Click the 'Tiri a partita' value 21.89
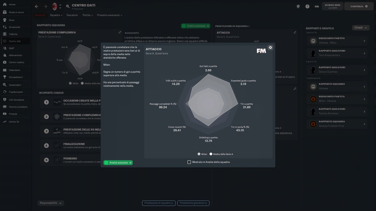Screen dimensions: 376x211 tap(247, 107)
